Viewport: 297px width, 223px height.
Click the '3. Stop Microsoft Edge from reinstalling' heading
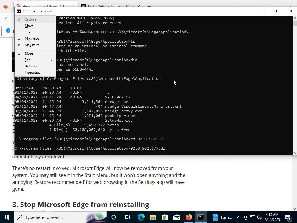pyautogui.click(x=81, y=205)
